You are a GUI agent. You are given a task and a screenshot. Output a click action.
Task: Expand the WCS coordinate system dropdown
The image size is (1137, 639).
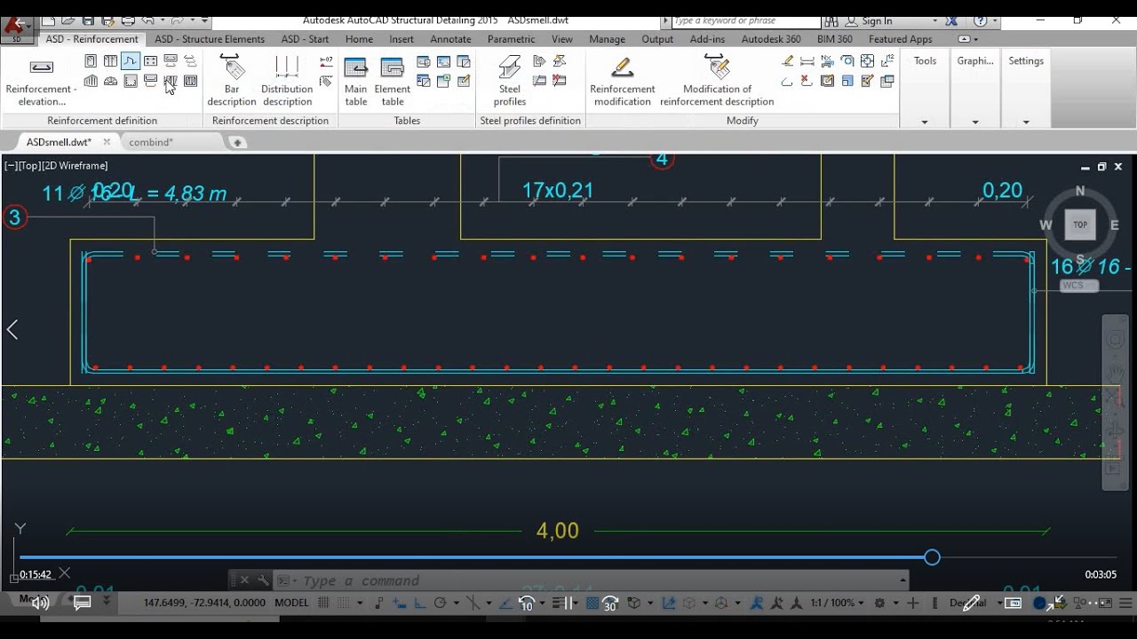1079,286
